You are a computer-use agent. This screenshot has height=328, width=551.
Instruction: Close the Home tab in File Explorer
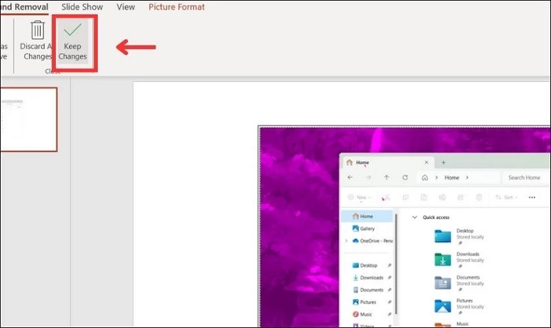coord(426,163)
